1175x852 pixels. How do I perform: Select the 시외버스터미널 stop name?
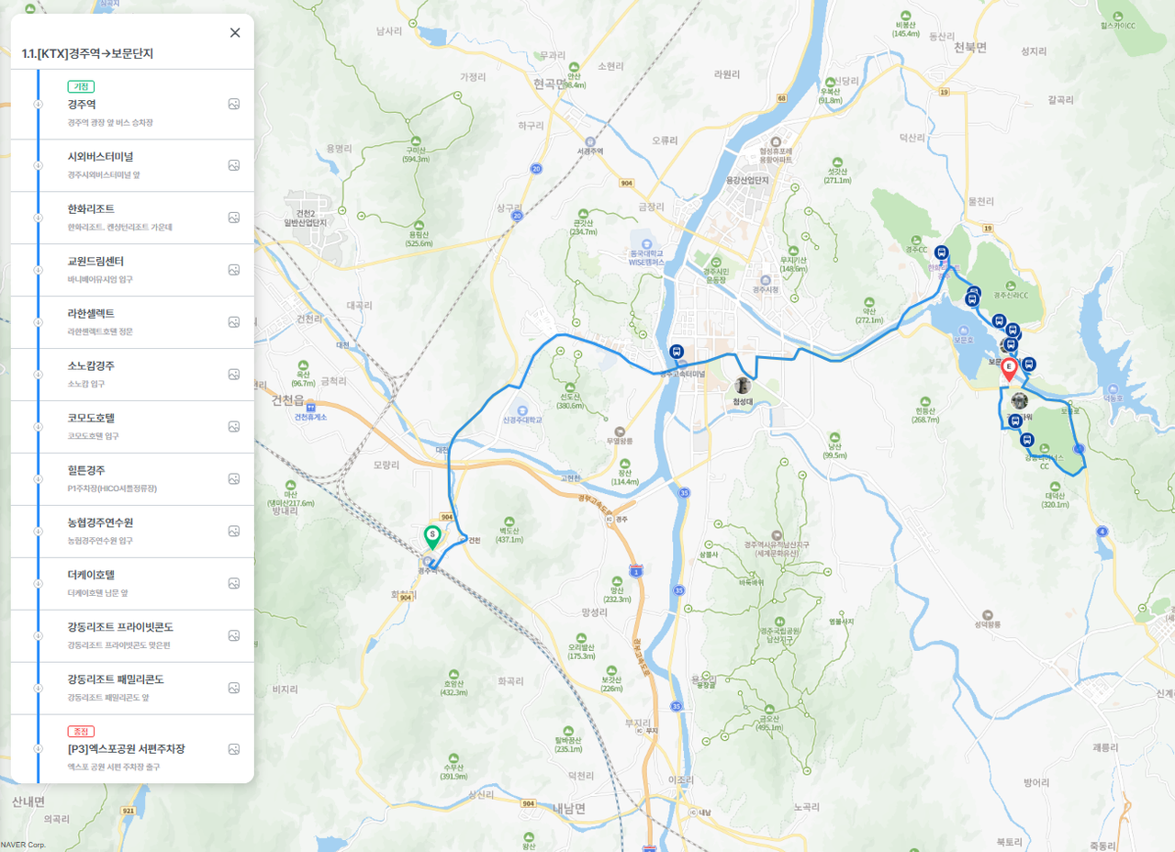click(100, 157)
